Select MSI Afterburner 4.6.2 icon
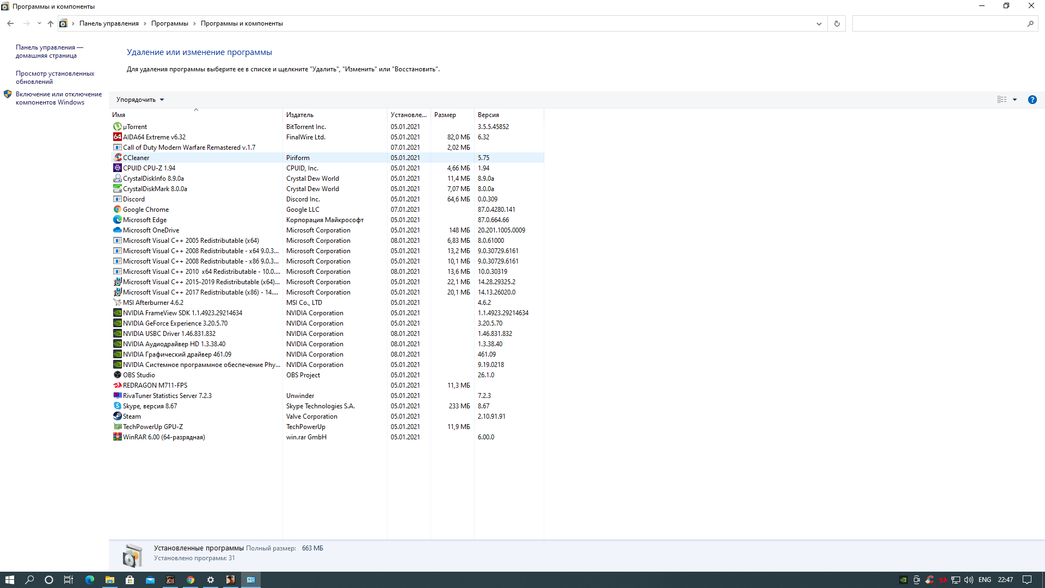 (117, 303)
